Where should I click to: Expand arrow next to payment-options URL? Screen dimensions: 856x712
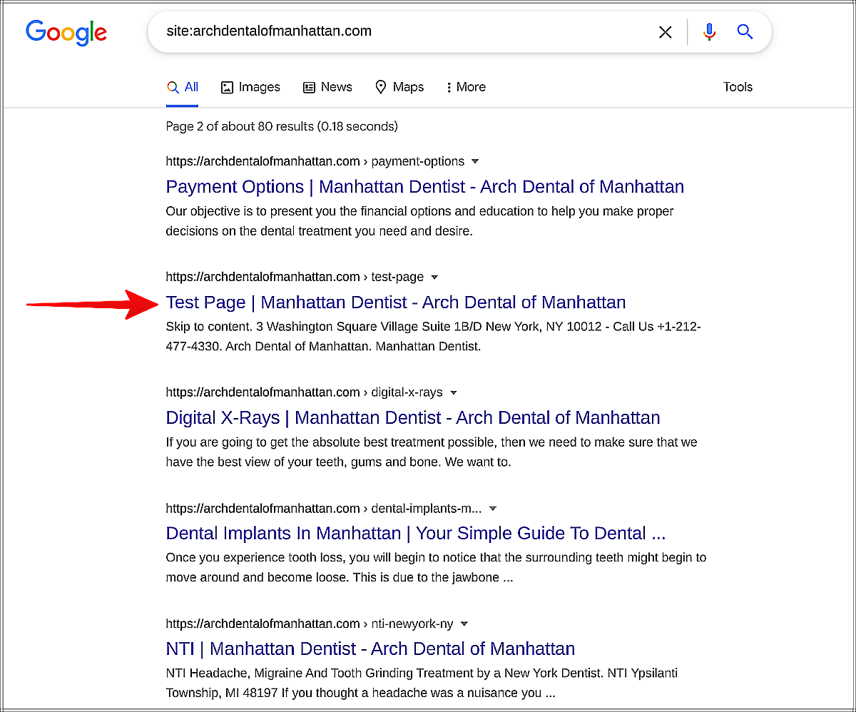(476, 161)
